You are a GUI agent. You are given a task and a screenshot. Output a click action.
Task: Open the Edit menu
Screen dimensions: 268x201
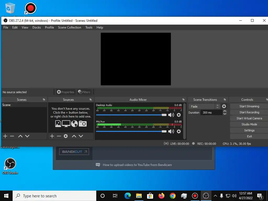point(15,27)
